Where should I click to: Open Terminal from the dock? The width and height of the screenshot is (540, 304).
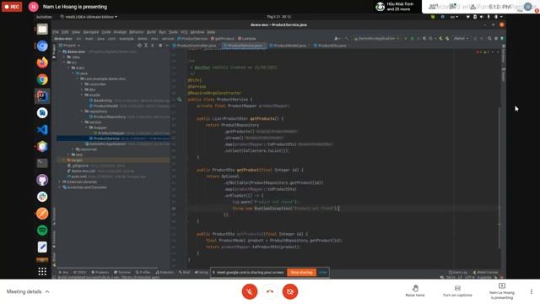42,163
